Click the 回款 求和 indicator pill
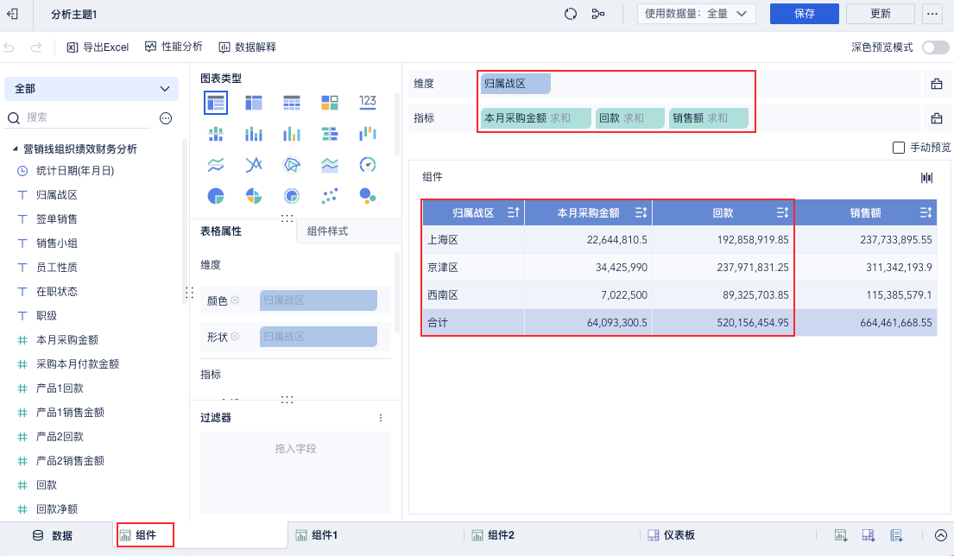This screenshot has height=556, width=954. point(629,118)
